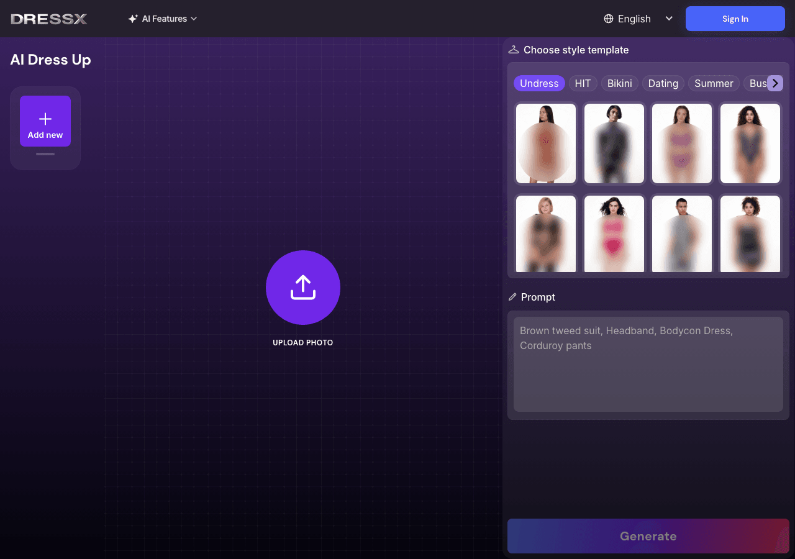Click the handle bar below Add new
The image size is (795, 559).
[x=45, y=154]
